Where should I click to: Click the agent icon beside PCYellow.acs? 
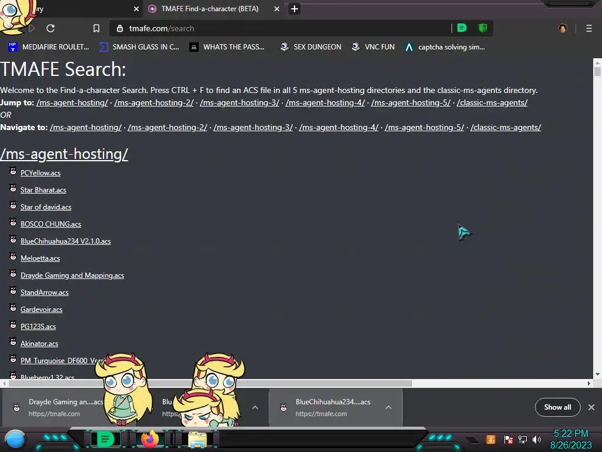click(x=13, y=171)
